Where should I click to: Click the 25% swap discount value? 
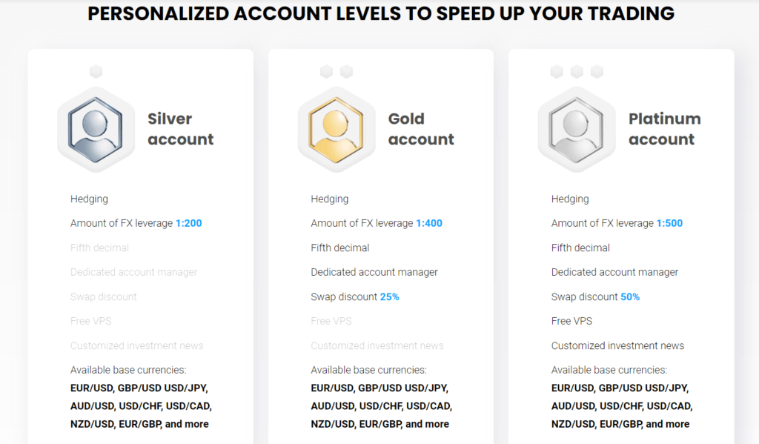click(x=390, y=296)
